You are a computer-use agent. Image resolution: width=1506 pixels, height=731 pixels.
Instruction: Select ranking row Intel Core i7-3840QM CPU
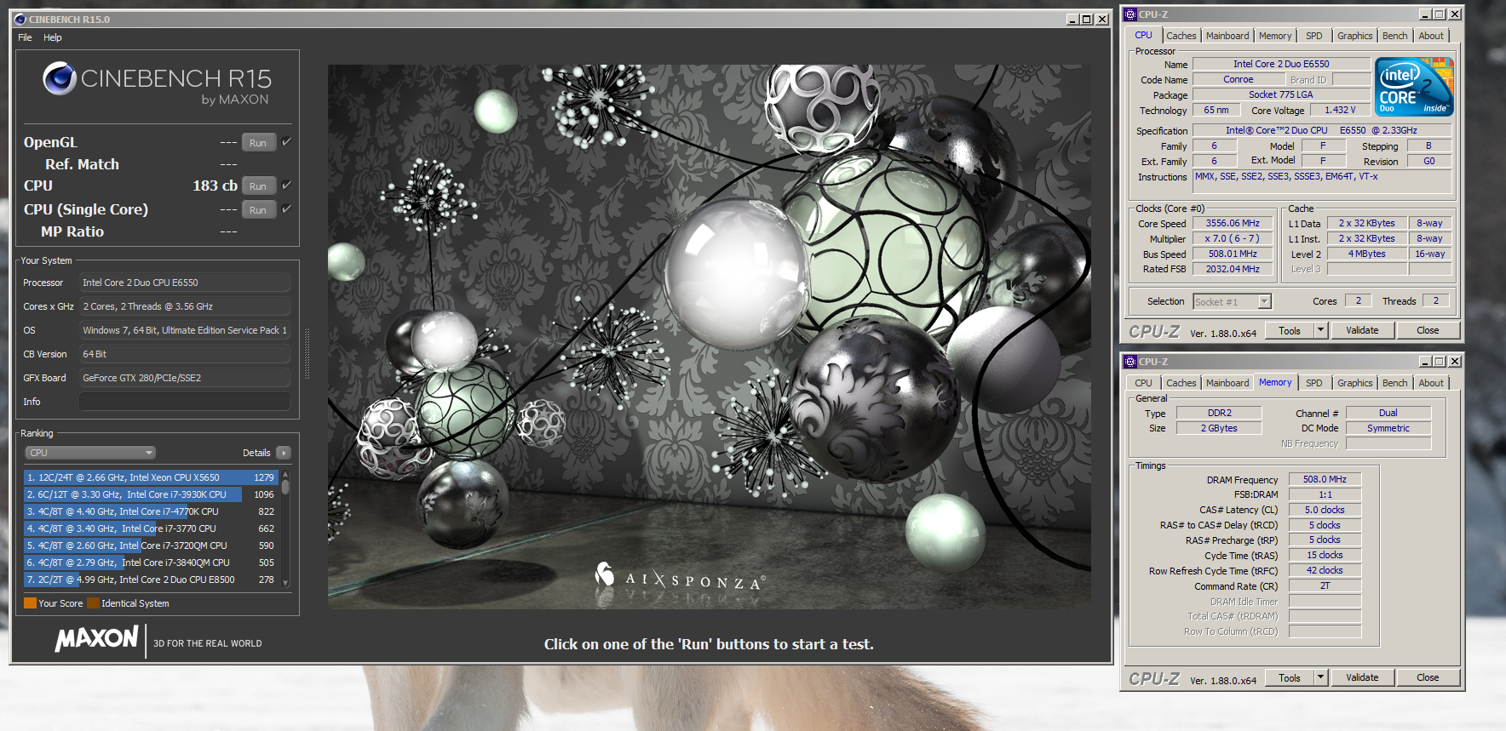[152, 563]
